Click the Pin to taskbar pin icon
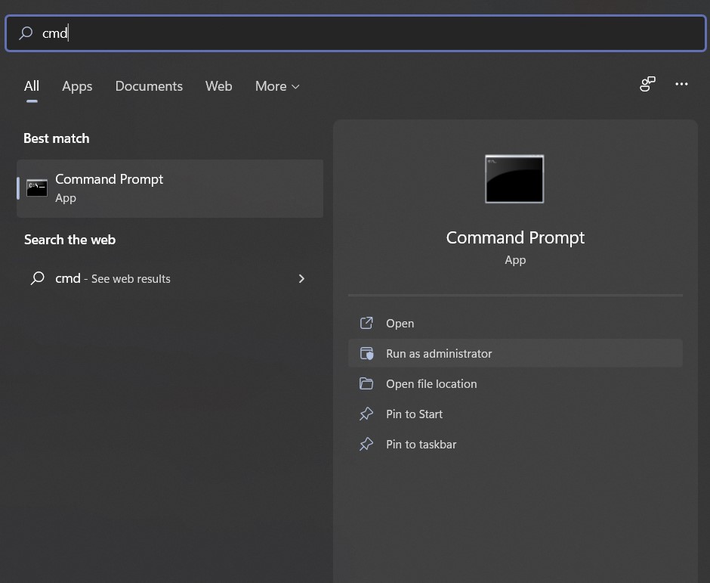Screen dimensions: 710x583 pyautogui.click(x=366, y=445)
